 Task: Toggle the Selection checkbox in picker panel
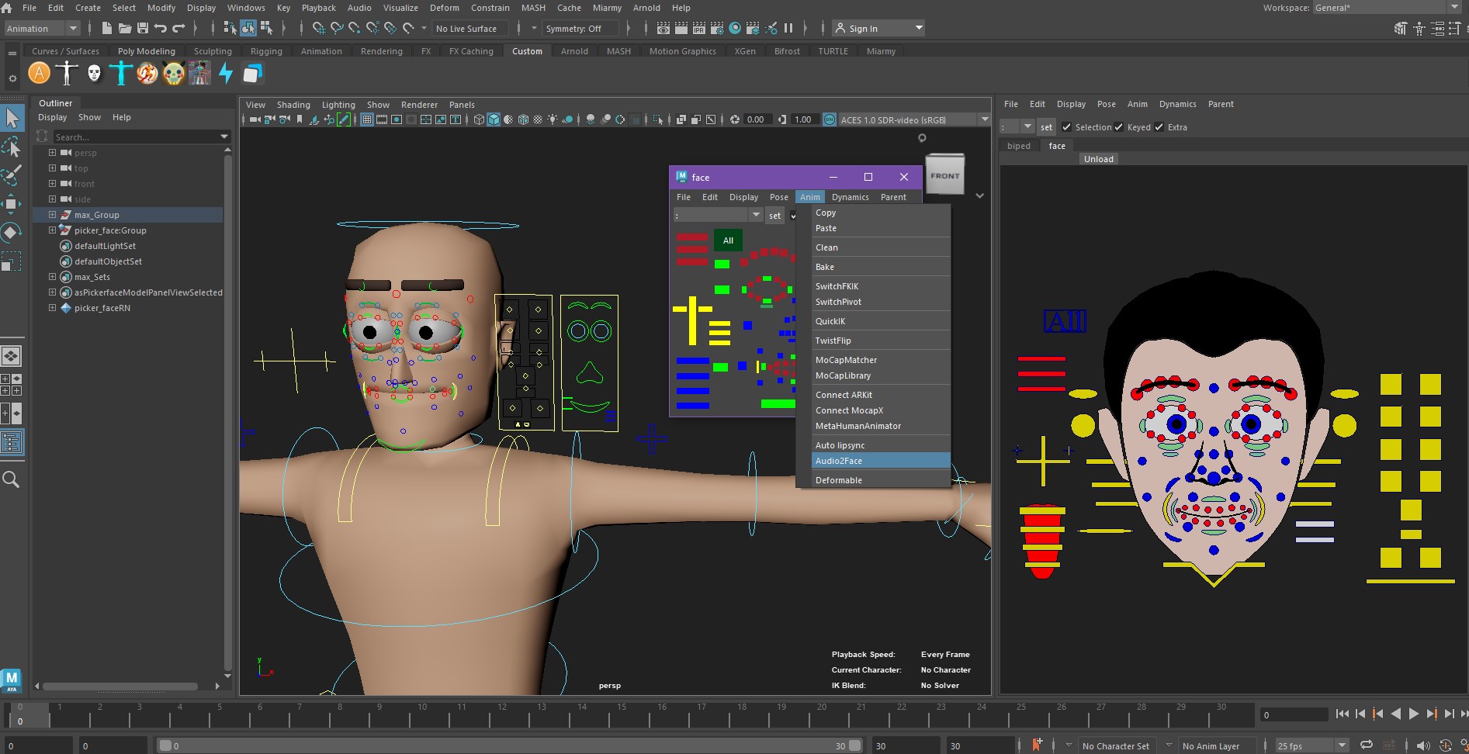click(x=1066, y=127)
